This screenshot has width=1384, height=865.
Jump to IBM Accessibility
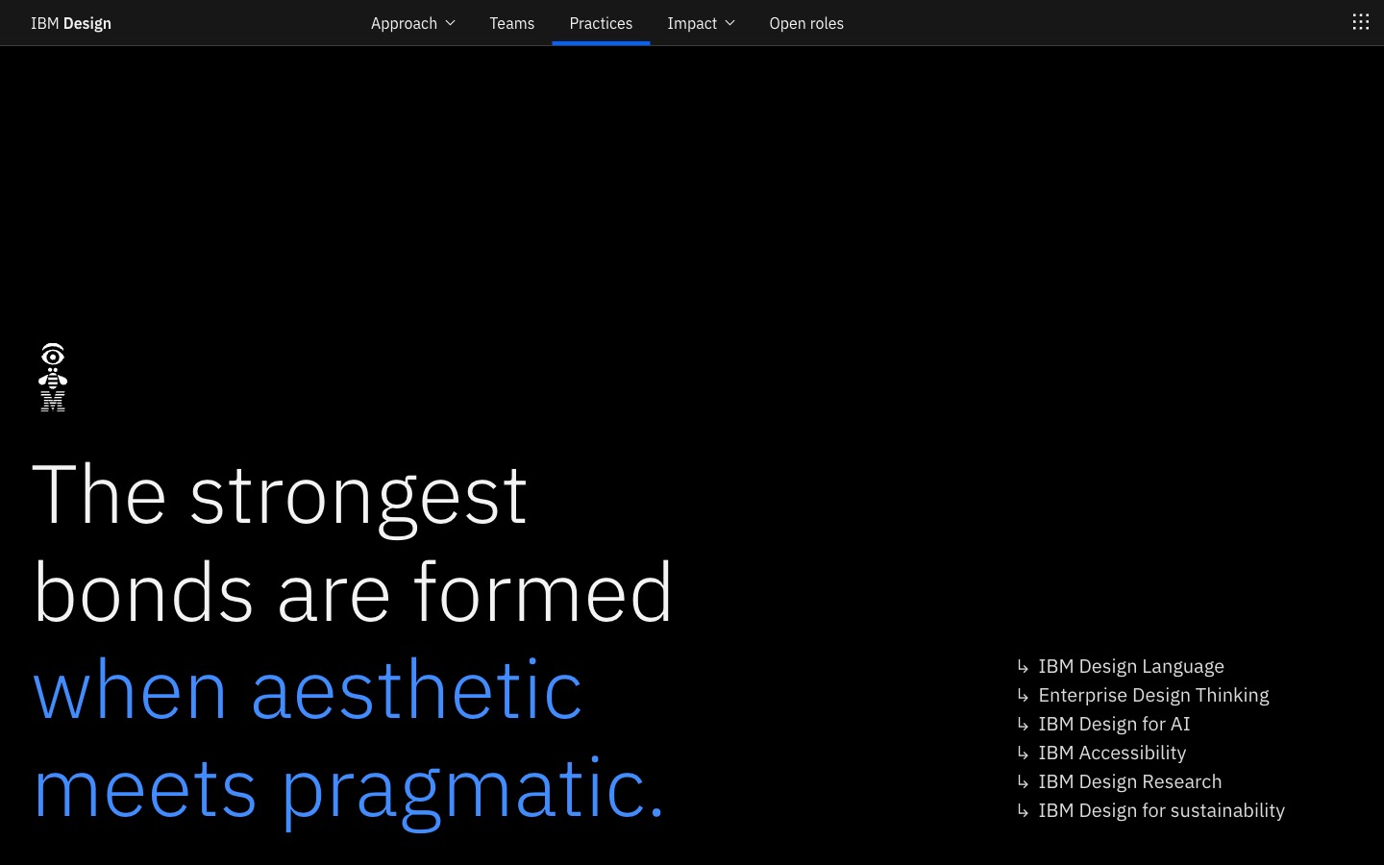click(x=1112, y=753)
